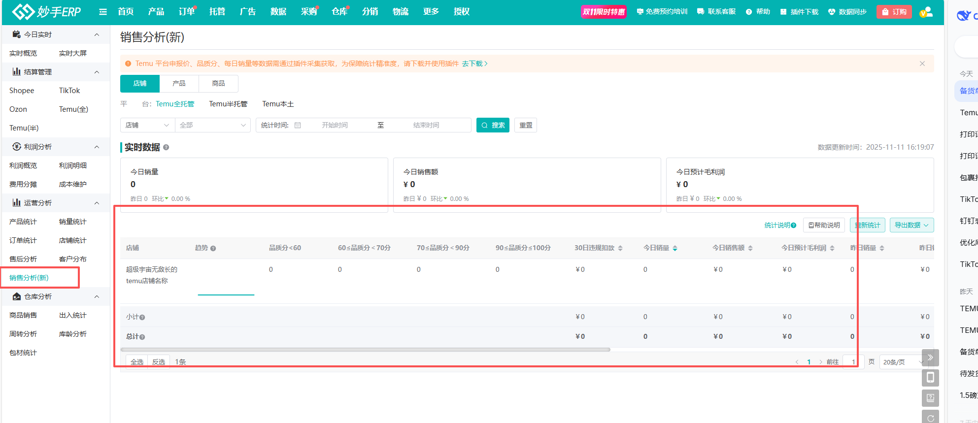The image size is (978, 423).
Task: Click the user avatar icon at top right
Action: pyautogui.click(x=926, y=12)
